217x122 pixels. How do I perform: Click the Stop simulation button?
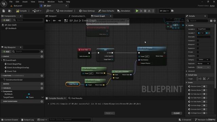(145, 11)
